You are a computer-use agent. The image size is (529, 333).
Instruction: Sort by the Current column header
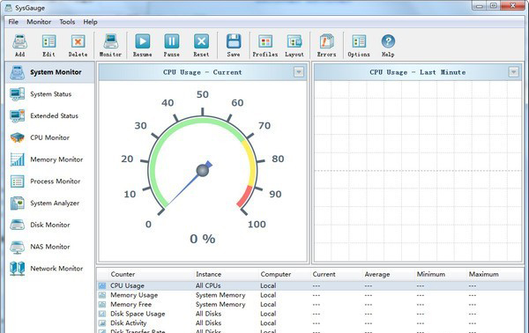pos(324,274)
